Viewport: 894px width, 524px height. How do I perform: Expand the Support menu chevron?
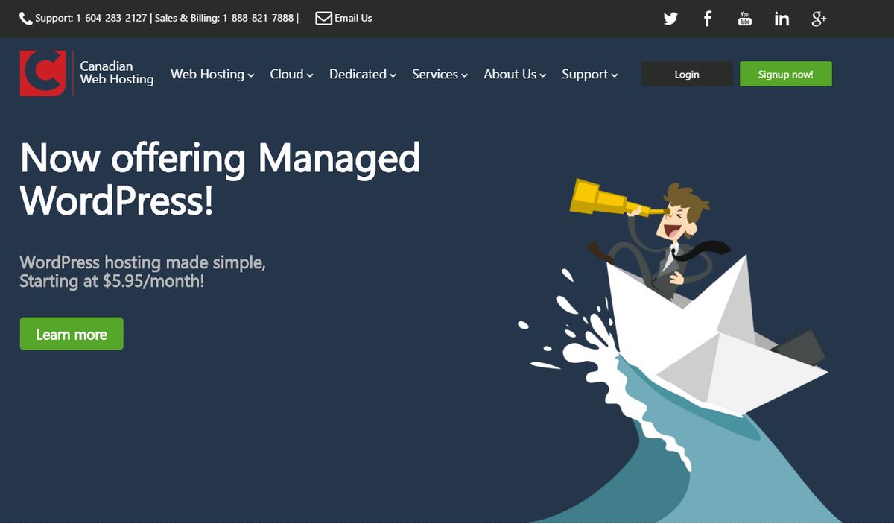click(x=615, y=75)
